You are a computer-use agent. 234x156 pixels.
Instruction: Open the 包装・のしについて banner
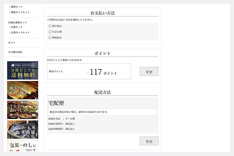click(x=23, y=147)
